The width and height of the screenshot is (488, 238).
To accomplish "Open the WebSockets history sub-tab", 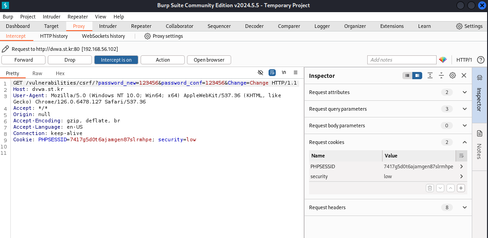I will coord(103,36).
